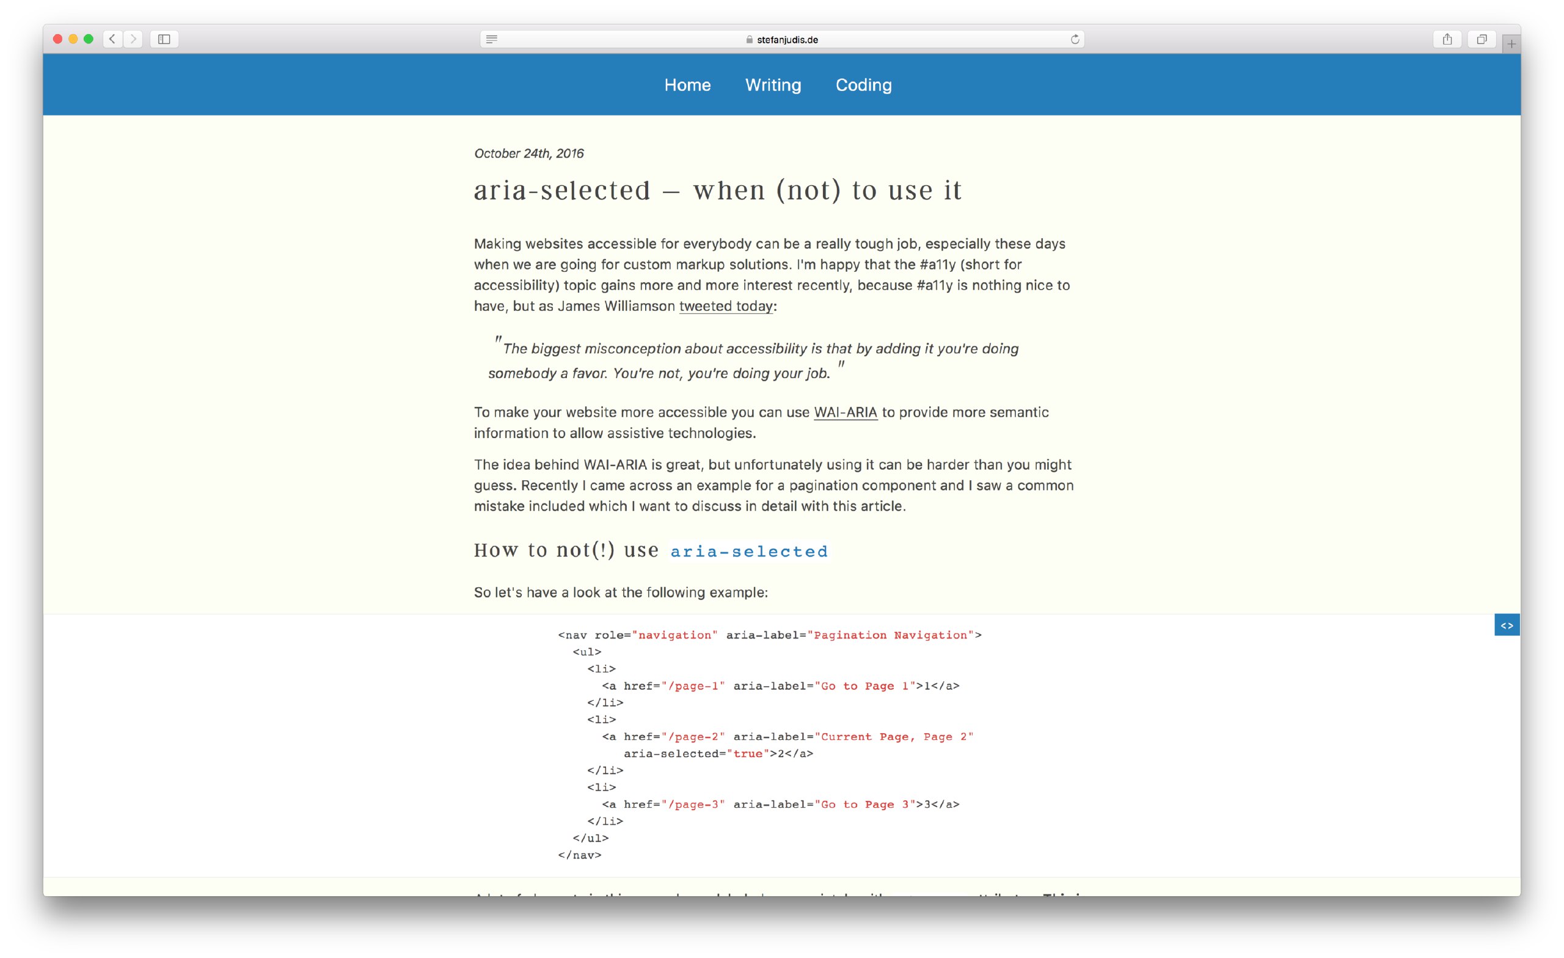
Task: Open the Home navigation link
Action: tap(687, 85)
